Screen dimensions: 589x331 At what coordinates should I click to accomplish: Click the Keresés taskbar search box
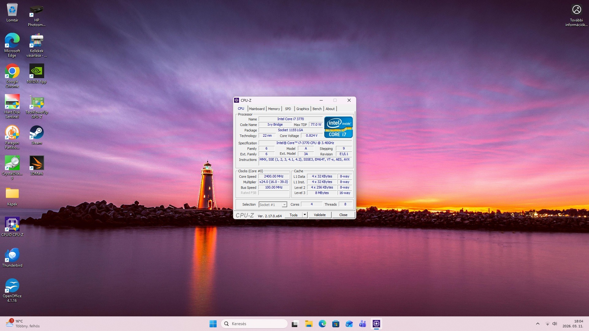pos(254,324)
